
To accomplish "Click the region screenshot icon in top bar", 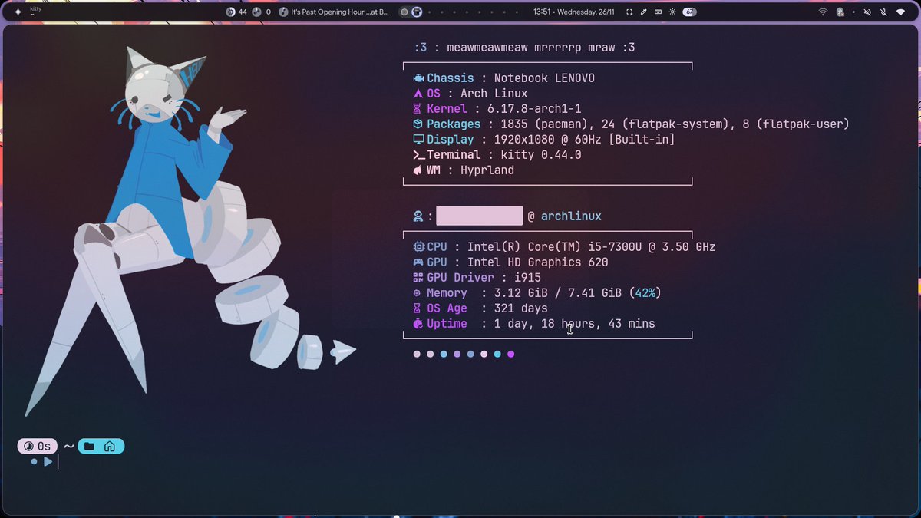I will click(630, 12).
